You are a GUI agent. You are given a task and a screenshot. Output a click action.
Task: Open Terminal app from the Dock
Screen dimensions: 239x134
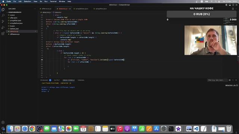(171, 129)
